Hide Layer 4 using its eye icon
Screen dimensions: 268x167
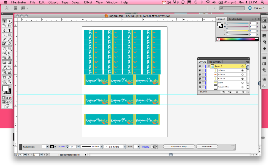tap(200, 66)
